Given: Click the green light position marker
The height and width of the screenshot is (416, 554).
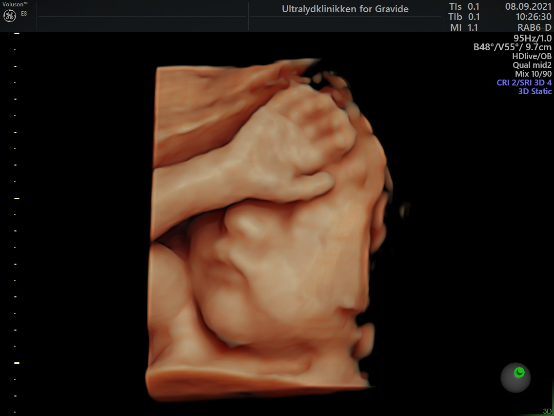Looking at the screenshot, I should (519, 372).
